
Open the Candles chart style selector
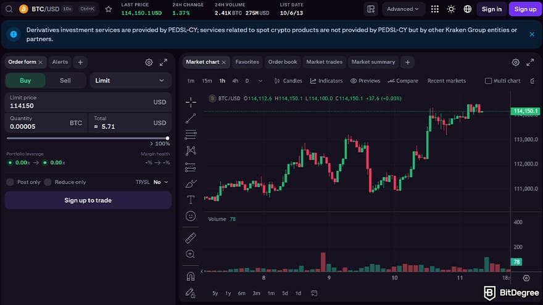point(288,81)
